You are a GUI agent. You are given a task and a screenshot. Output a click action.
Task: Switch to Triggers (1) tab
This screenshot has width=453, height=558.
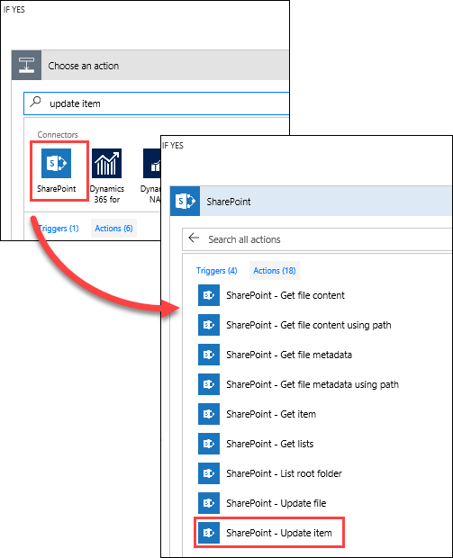[59, 229]
